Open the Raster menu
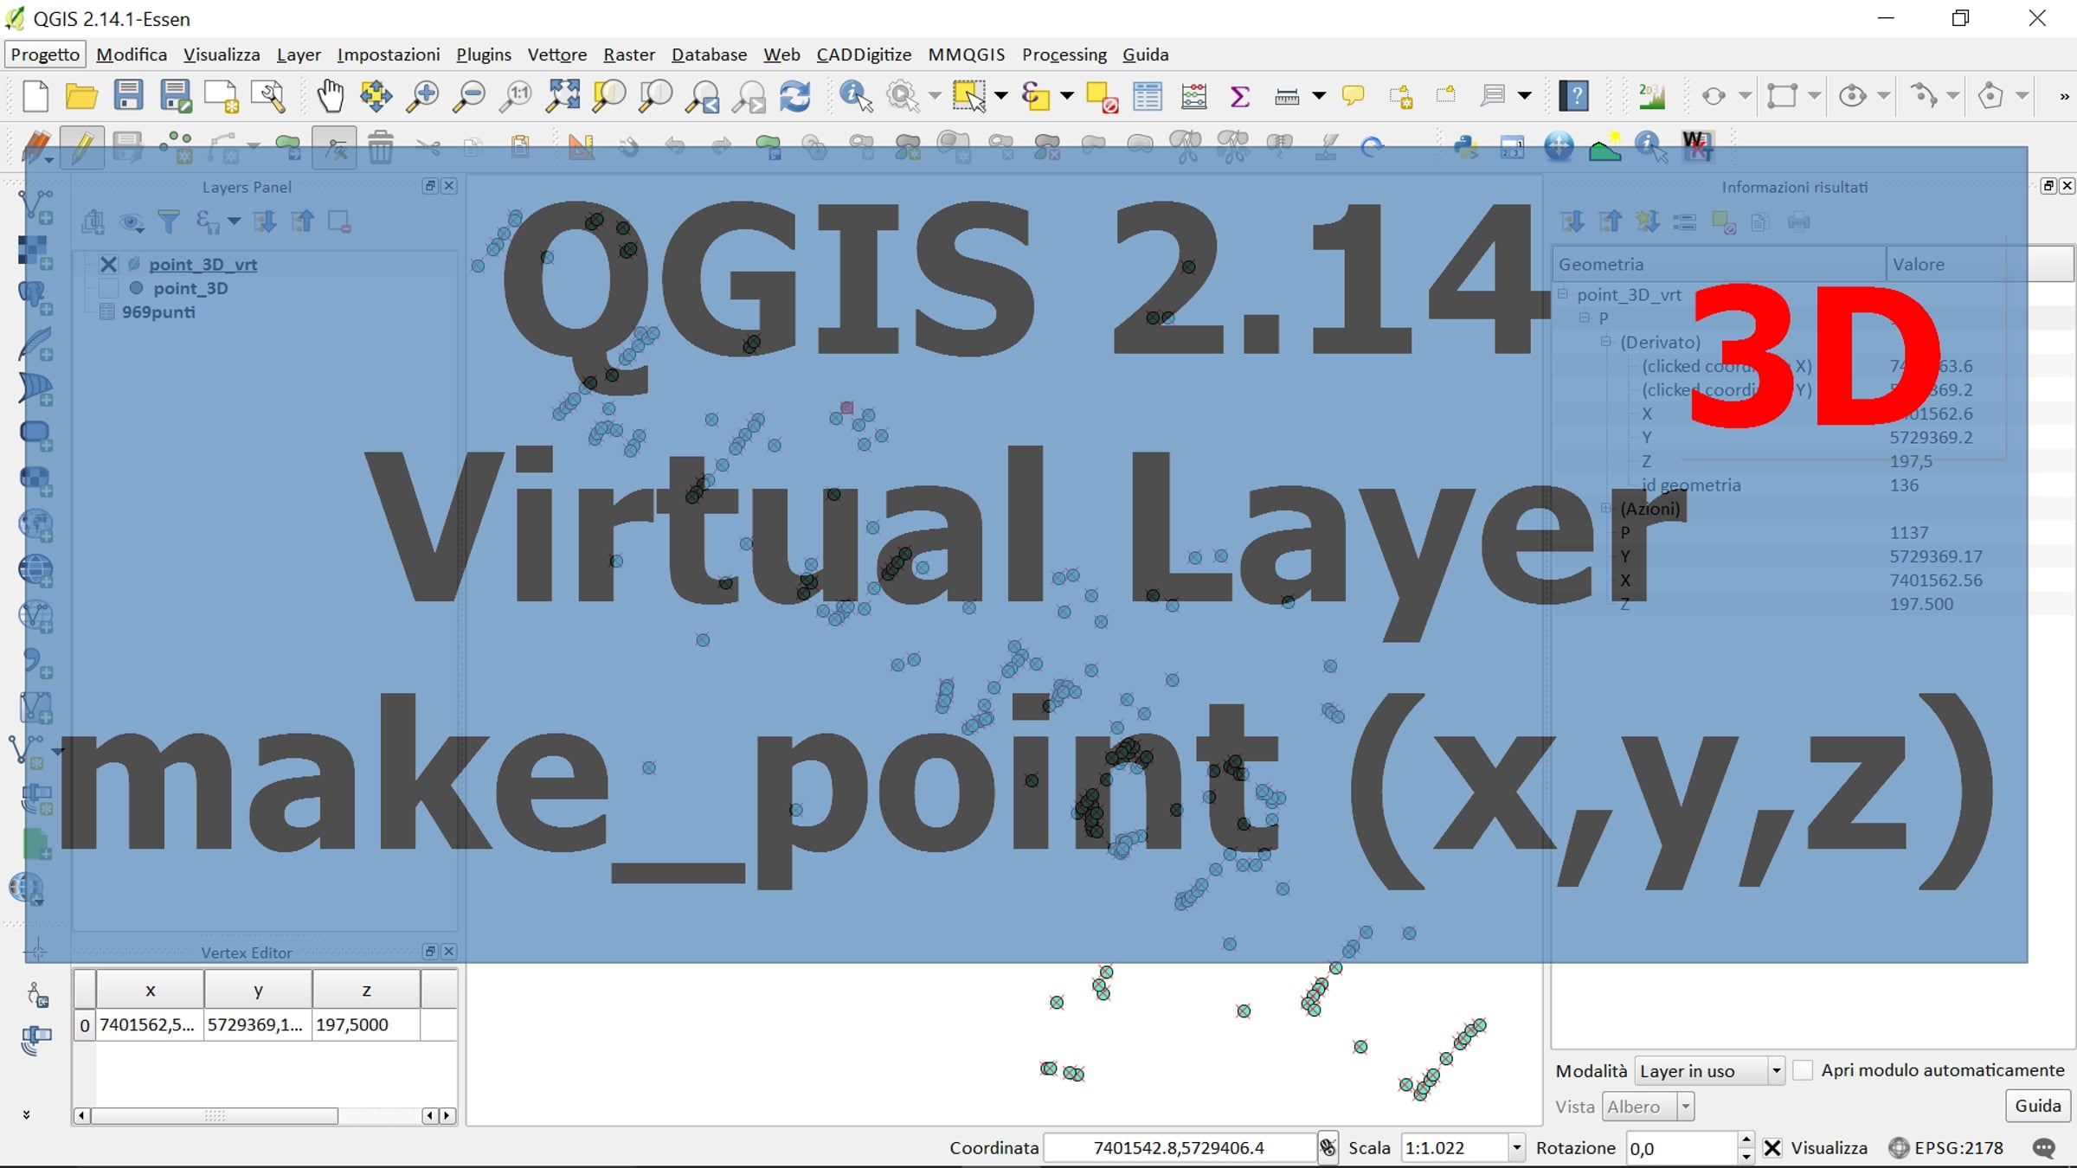The image size is (2077, 1168). click(629, 55)
